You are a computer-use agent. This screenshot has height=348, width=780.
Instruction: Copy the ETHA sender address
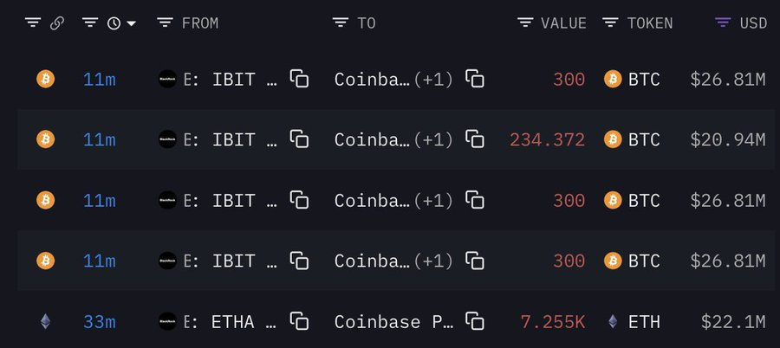point(299,322)
